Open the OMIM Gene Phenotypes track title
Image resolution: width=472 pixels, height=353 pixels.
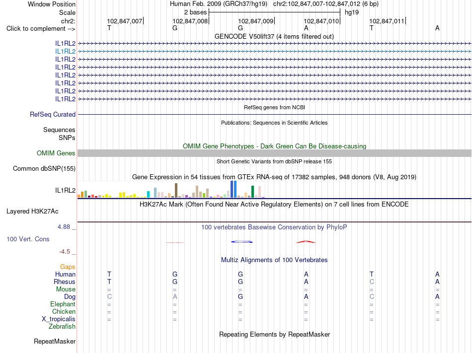pos(274,146)
